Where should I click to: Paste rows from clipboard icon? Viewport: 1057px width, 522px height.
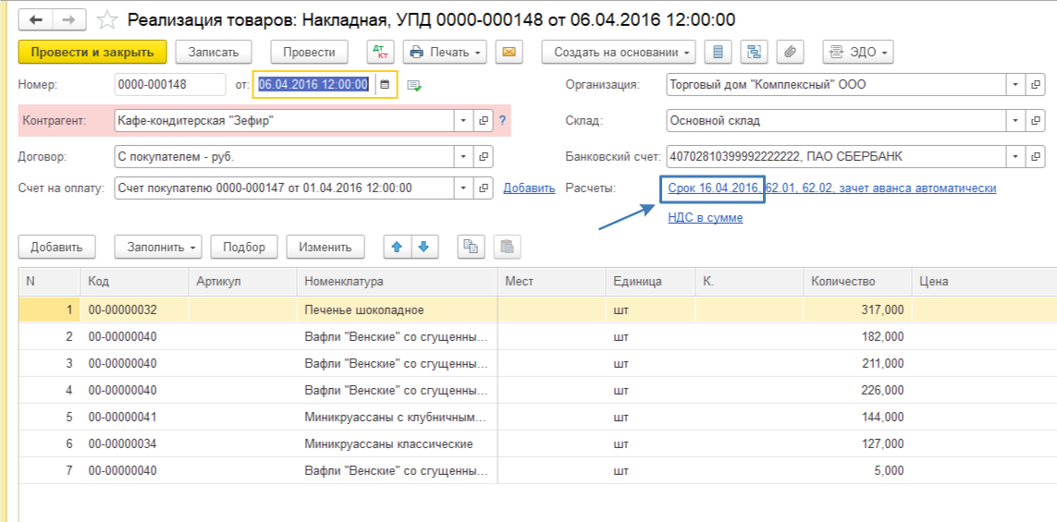507,247
